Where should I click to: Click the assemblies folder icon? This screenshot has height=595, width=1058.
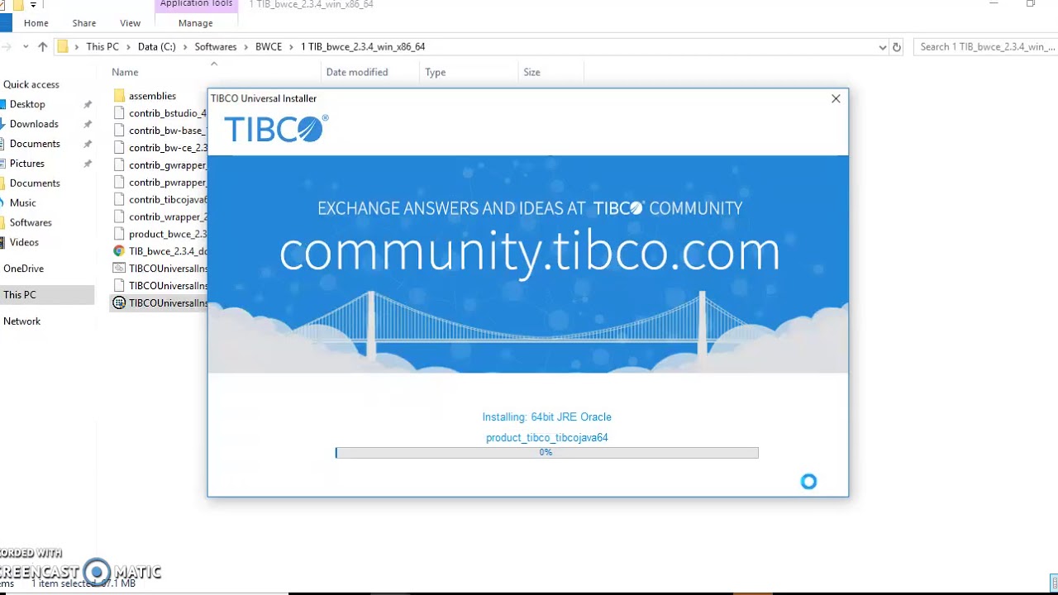(119, 96)
